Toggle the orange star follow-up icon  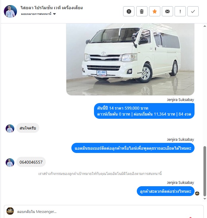(155, 11)
